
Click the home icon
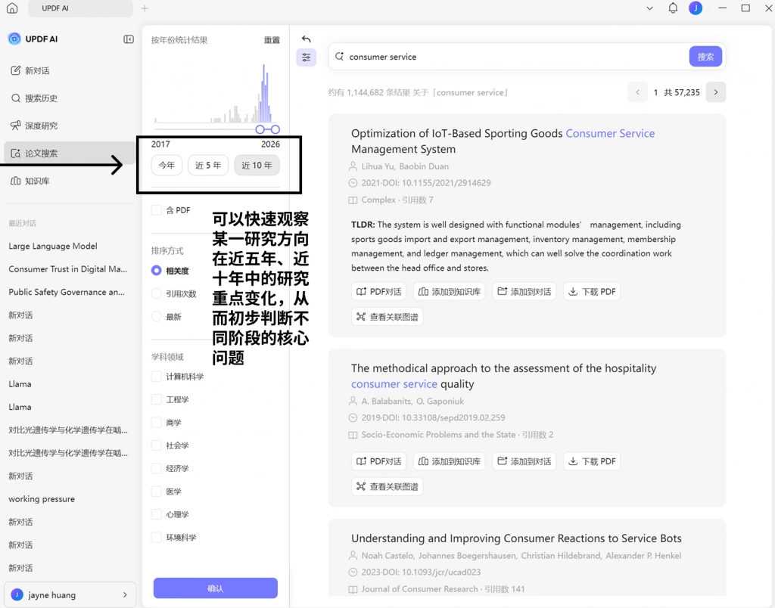(12, 8)
